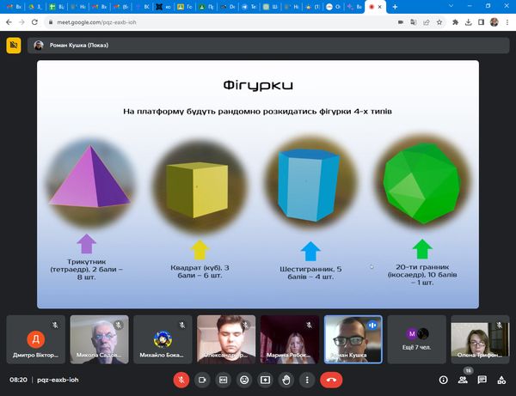
Task: Toggle the camera on or off
Action: 203,379
